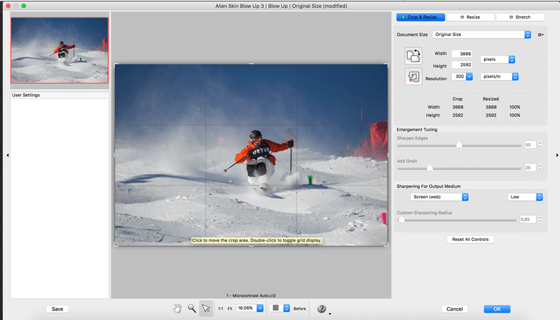Confirm with the OK button
This screenshot has width=560, height=320.
[x=497, y=309]
